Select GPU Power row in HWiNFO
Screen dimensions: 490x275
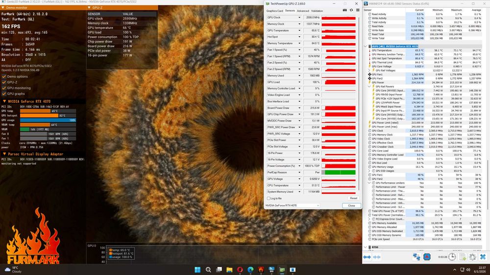pyautogui.click(x=425, y=82)
